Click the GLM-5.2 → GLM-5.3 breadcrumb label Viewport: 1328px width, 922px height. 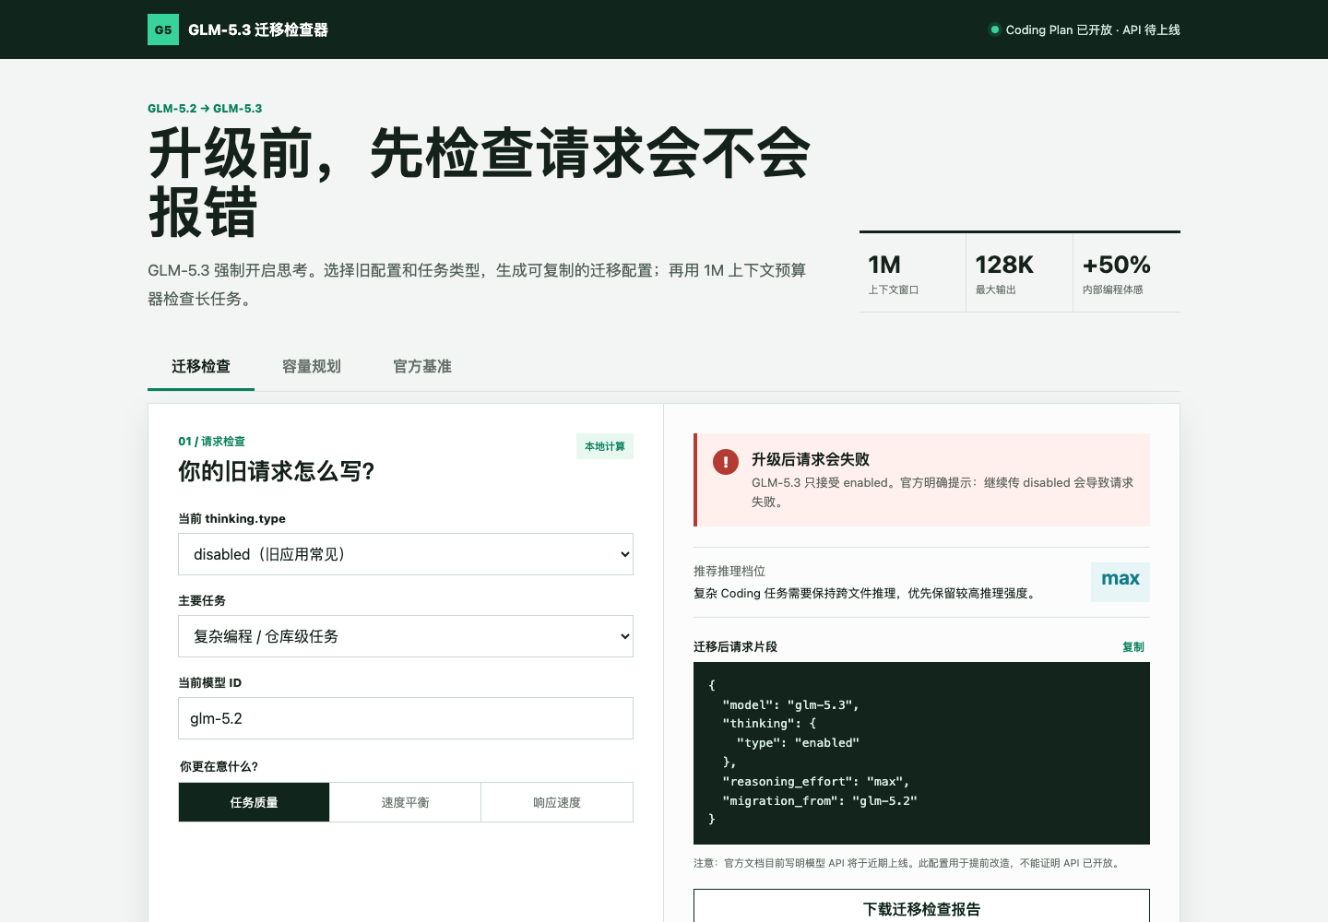205,109
